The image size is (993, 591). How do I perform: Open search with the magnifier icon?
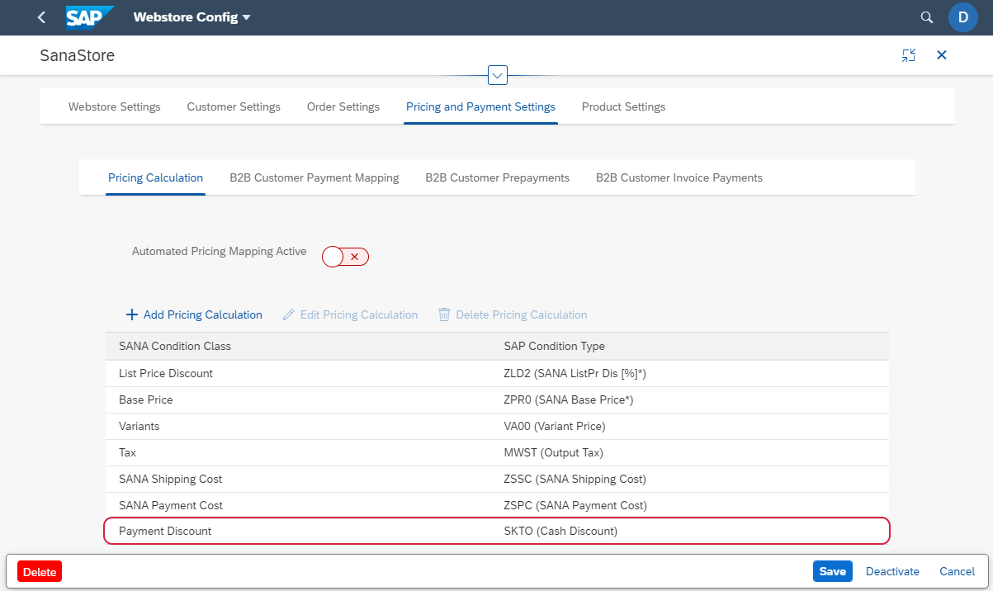[927, 17]
